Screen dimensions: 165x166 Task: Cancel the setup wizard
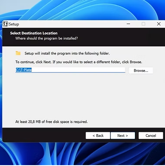tap(151, 135)
